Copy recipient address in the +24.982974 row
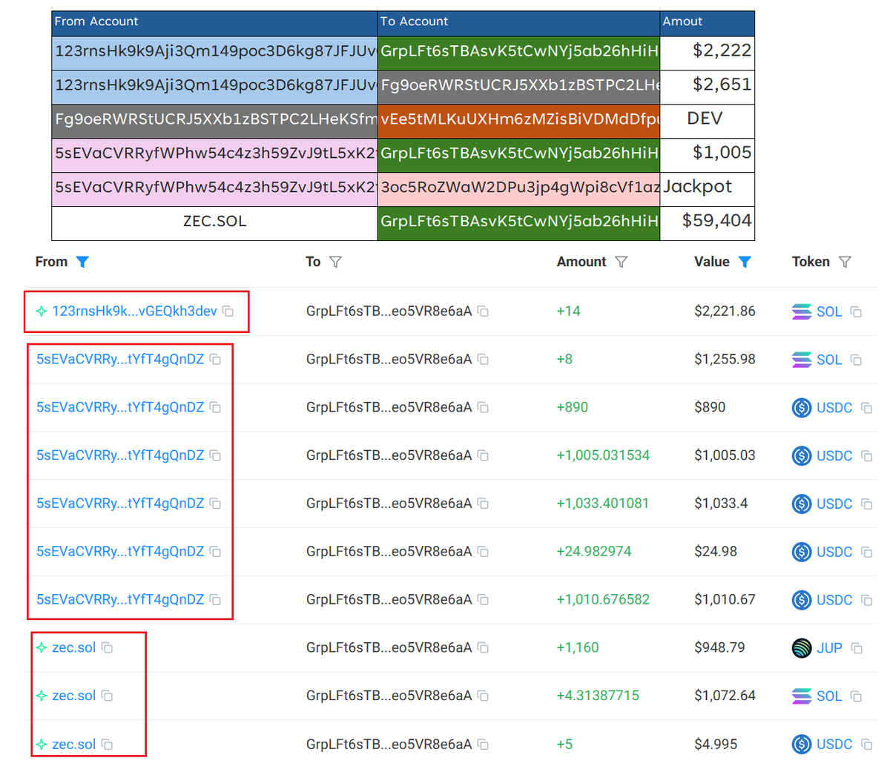Image resolution: width=890 pixels, height=775 pixels. (x=483, y=551)
